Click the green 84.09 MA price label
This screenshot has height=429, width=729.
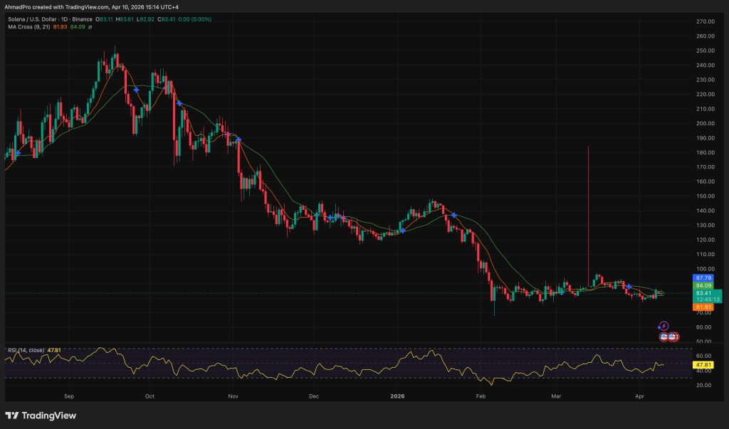pyautogui.click(x=703, y=285)
